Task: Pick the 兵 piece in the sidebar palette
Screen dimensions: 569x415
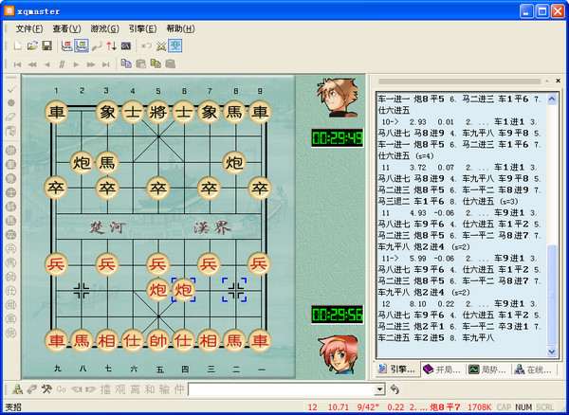Action: pos(11,248)
